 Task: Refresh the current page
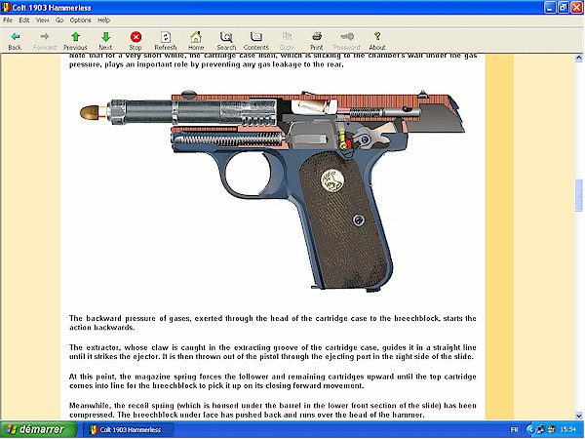[x=166, y=41]
